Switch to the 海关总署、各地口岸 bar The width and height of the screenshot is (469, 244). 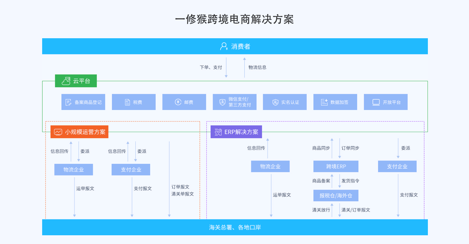pyautogui.click(x=235, y=227)
